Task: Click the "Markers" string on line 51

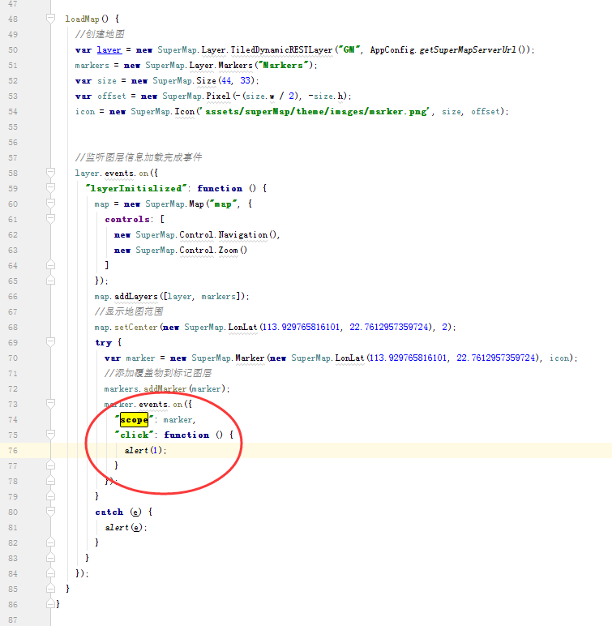Action: click(x=283, y=65)
